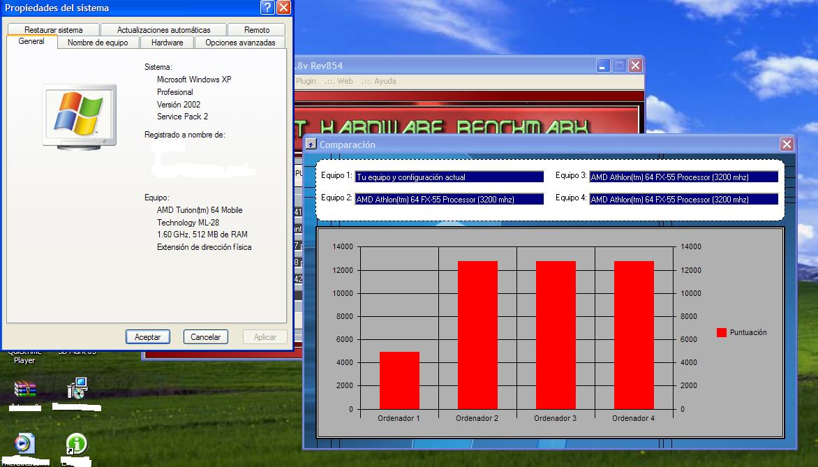Switch to Nombre de equipo tab
This screenshot has height=467, width=818.
[98, 43]
